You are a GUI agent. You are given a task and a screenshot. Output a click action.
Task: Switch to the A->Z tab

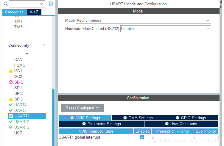tap(34, 12)
